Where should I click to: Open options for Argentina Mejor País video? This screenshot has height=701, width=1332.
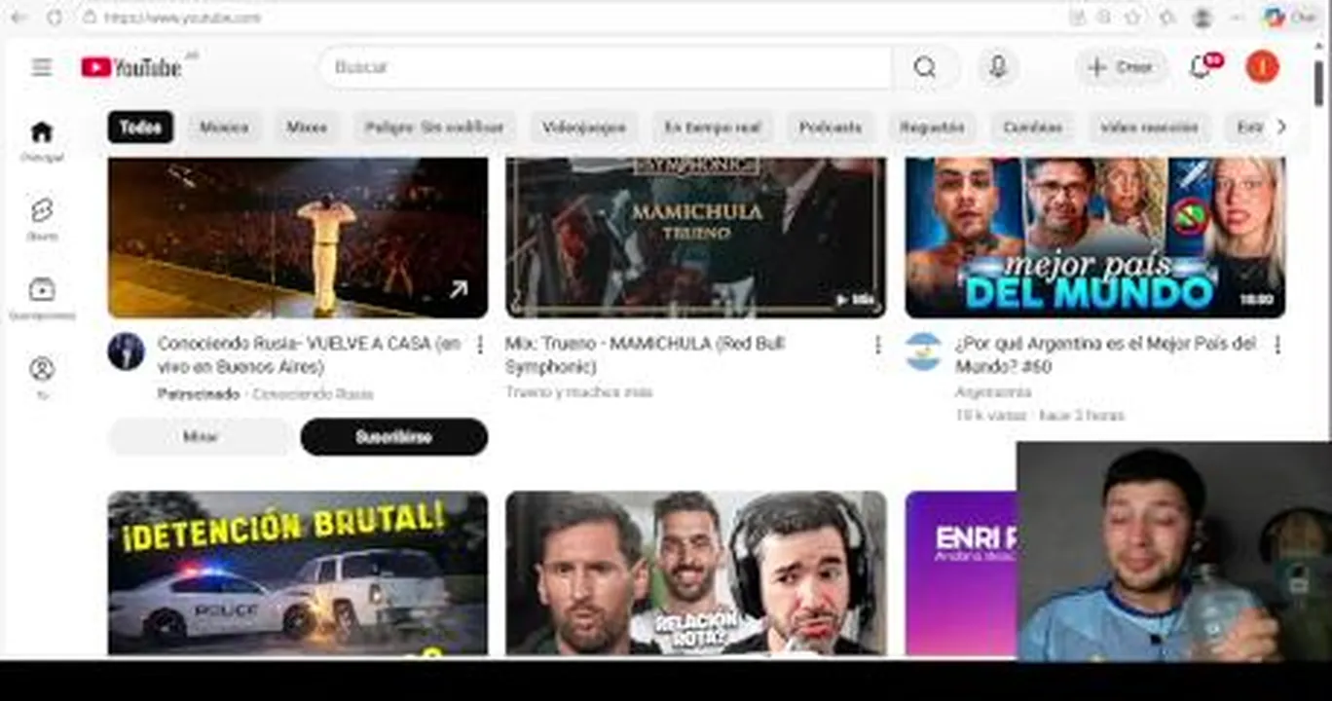pyautogui.click(x=1276, y=345)
